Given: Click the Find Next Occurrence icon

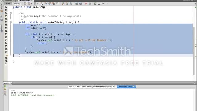Looking at the screenshot, I should pos(50,4).
